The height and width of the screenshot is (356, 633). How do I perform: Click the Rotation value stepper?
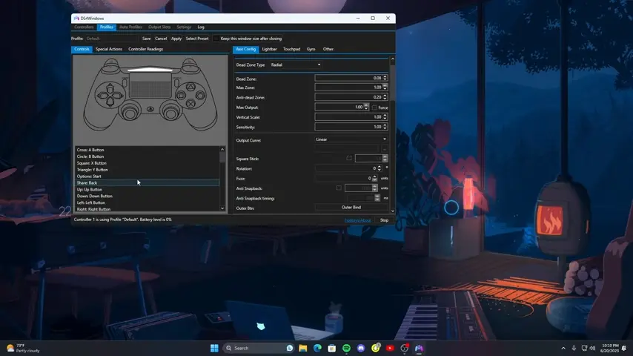pos(379,168)
